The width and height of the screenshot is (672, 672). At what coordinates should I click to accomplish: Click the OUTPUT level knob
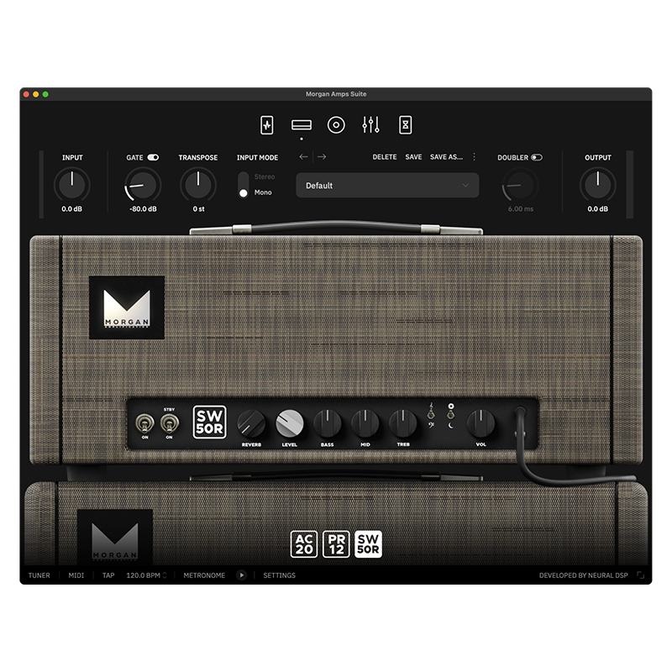(x=598, y=184)
